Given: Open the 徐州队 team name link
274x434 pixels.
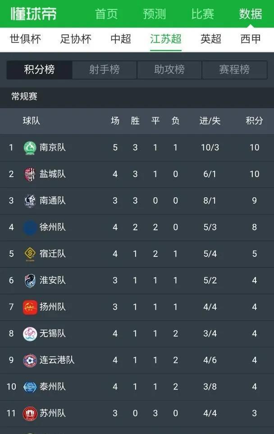Looking at the screenshot, I should 53,227.
